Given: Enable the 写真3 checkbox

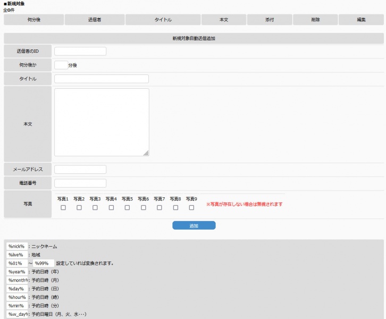Looking at the screenshot, I should [x=95, y=208].
